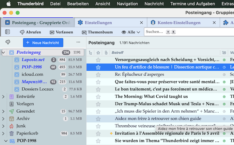
Task: Open the Apple menu
Action: 9,4
